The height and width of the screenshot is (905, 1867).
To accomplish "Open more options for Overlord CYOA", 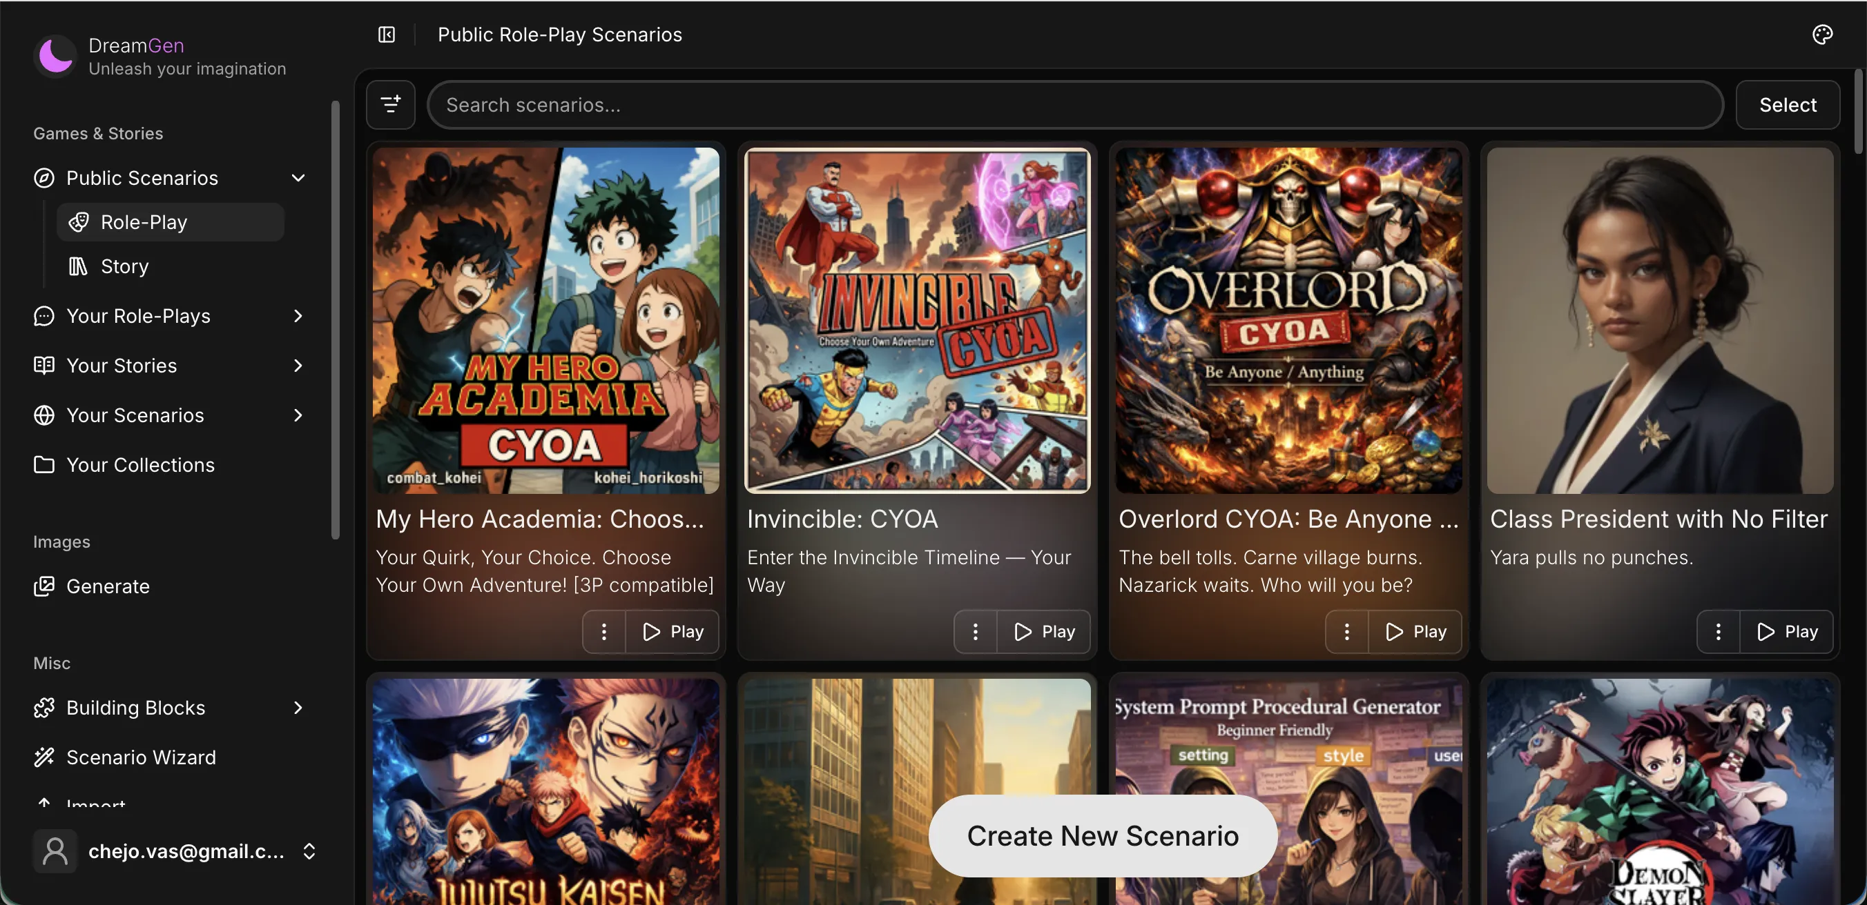I will pos(1347,632).
